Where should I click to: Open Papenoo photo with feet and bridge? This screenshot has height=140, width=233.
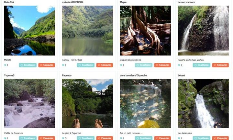coord(87,103)
